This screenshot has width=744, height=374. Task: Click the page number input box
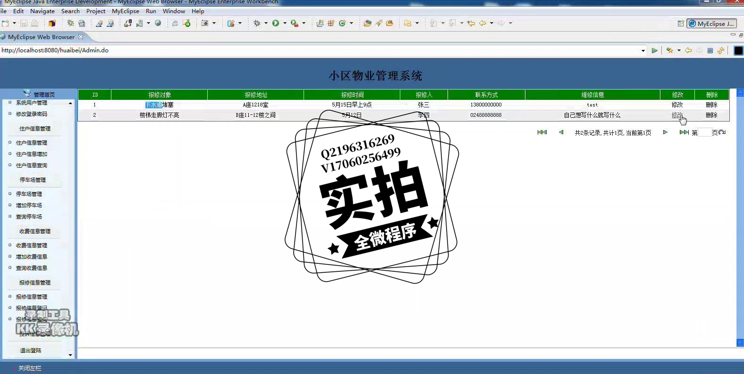705,133
